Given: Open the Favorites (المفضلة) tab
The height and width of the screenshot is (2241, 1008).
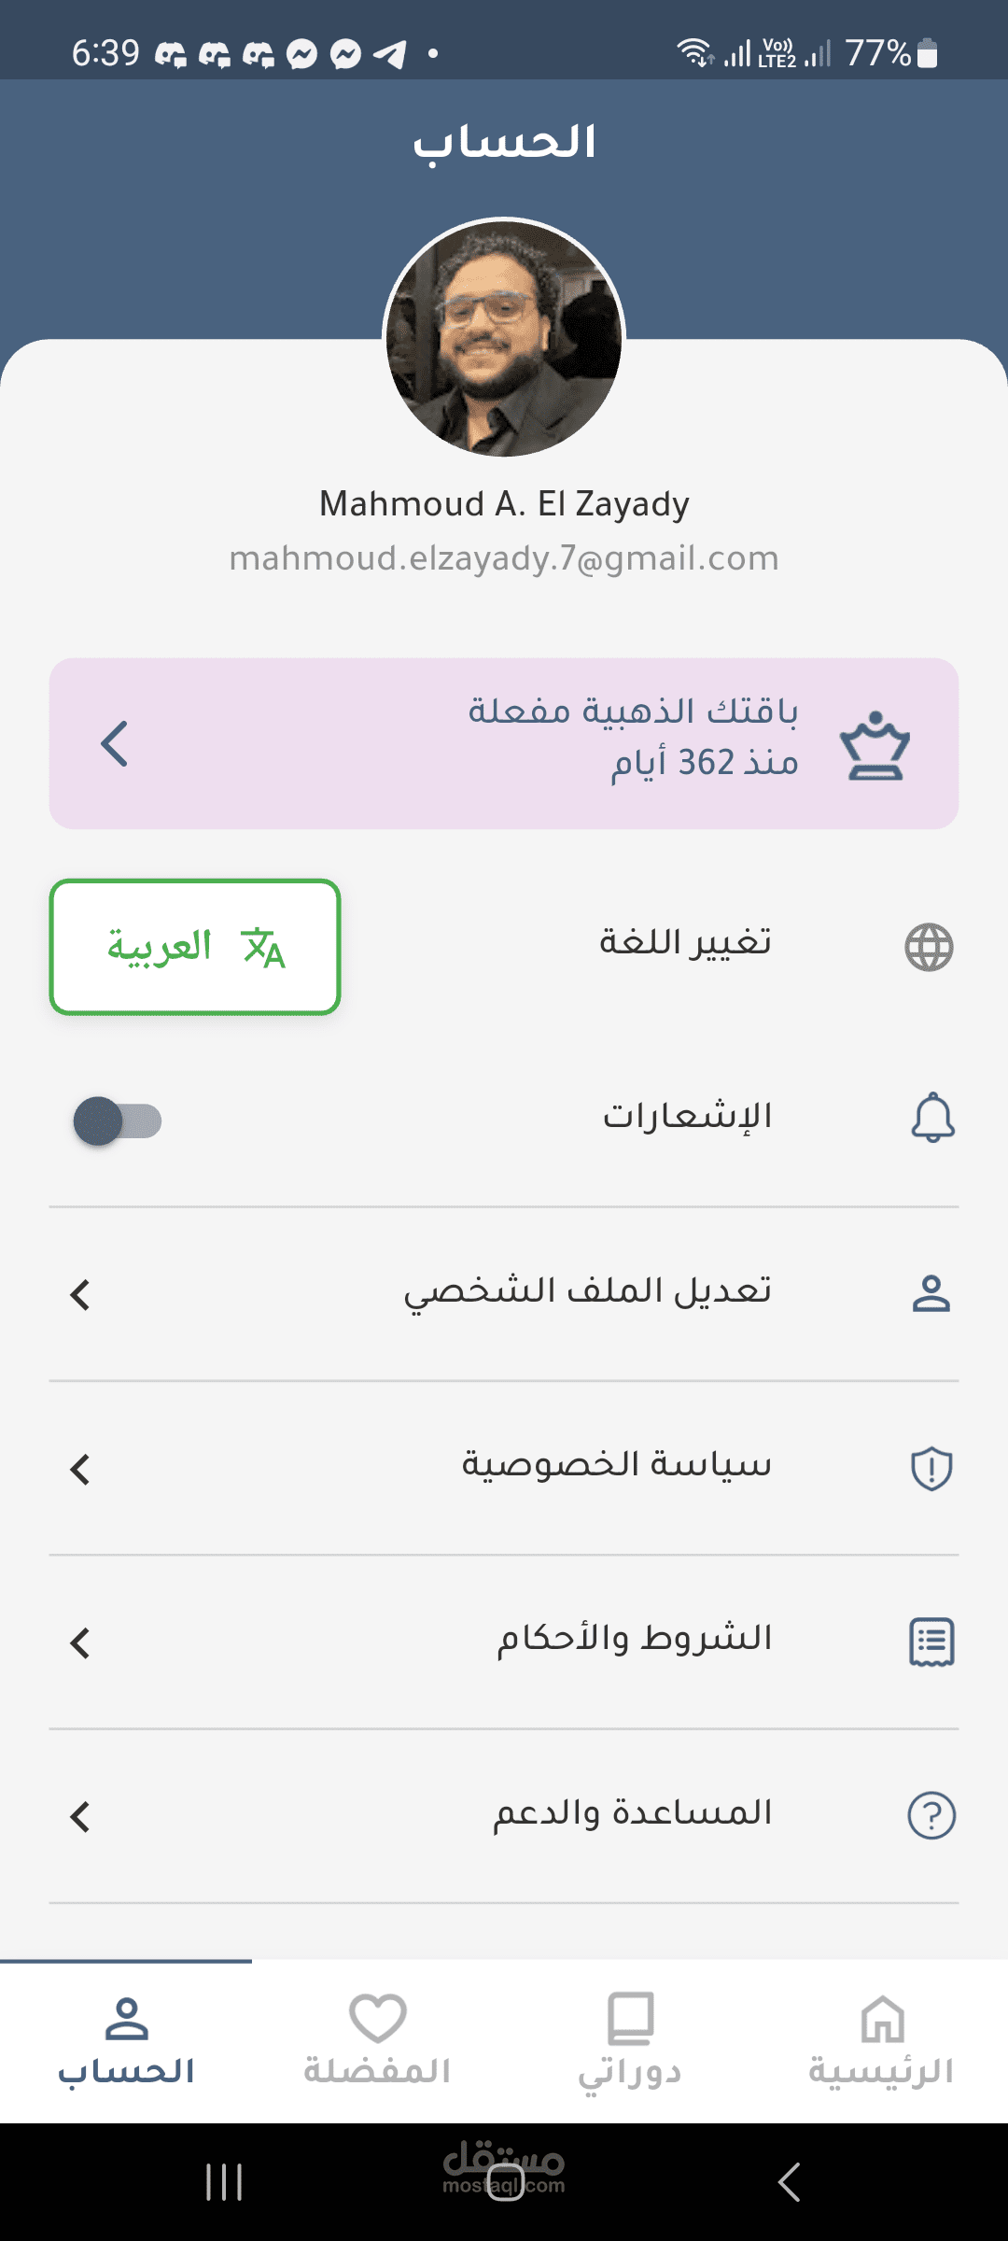Looking at the screenshot, I should coord(378,2042).
